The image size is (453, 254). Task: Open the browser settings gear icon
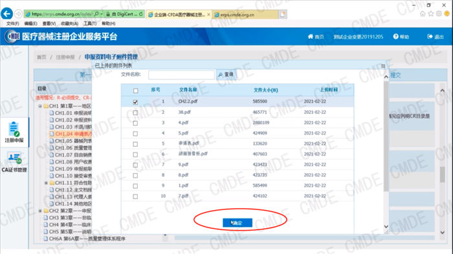point(439,14)
